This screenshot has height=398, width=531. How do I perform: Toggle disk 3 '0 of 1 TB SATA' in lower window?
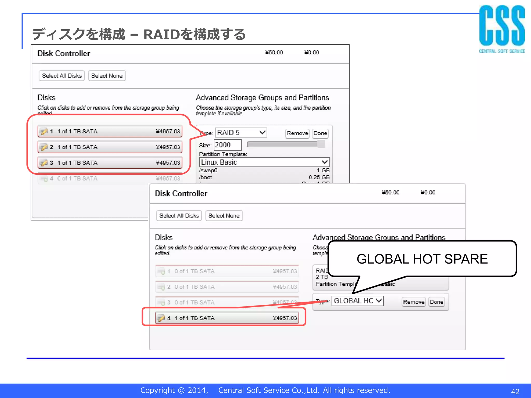(x=227, y=302)
